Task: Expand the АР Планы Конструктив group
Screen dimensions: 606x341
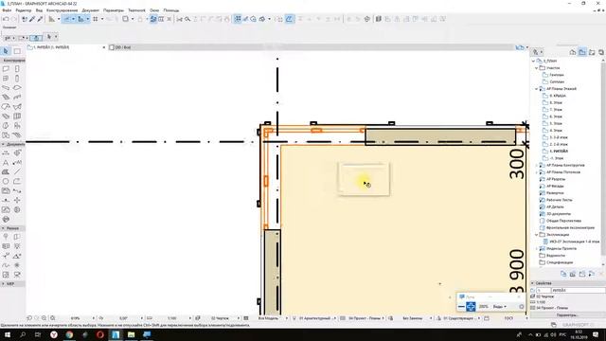Action: [537, 165]
